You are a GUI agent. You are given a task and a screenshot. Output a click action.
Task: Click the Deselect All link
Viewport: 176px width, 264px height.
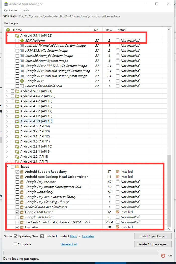coord(69,244)
